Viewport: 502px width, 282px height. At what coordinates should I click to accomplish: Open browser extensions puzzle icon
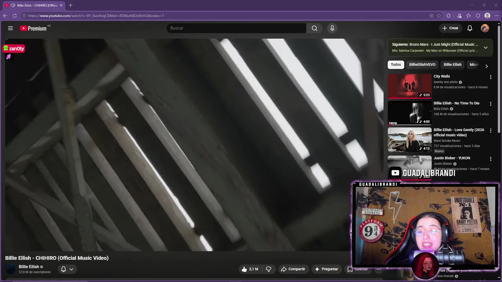point(449,16)
